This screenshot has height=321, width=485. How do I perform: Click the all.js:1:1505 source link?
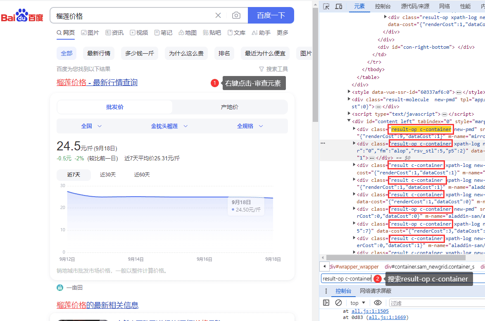coord(370,311)
